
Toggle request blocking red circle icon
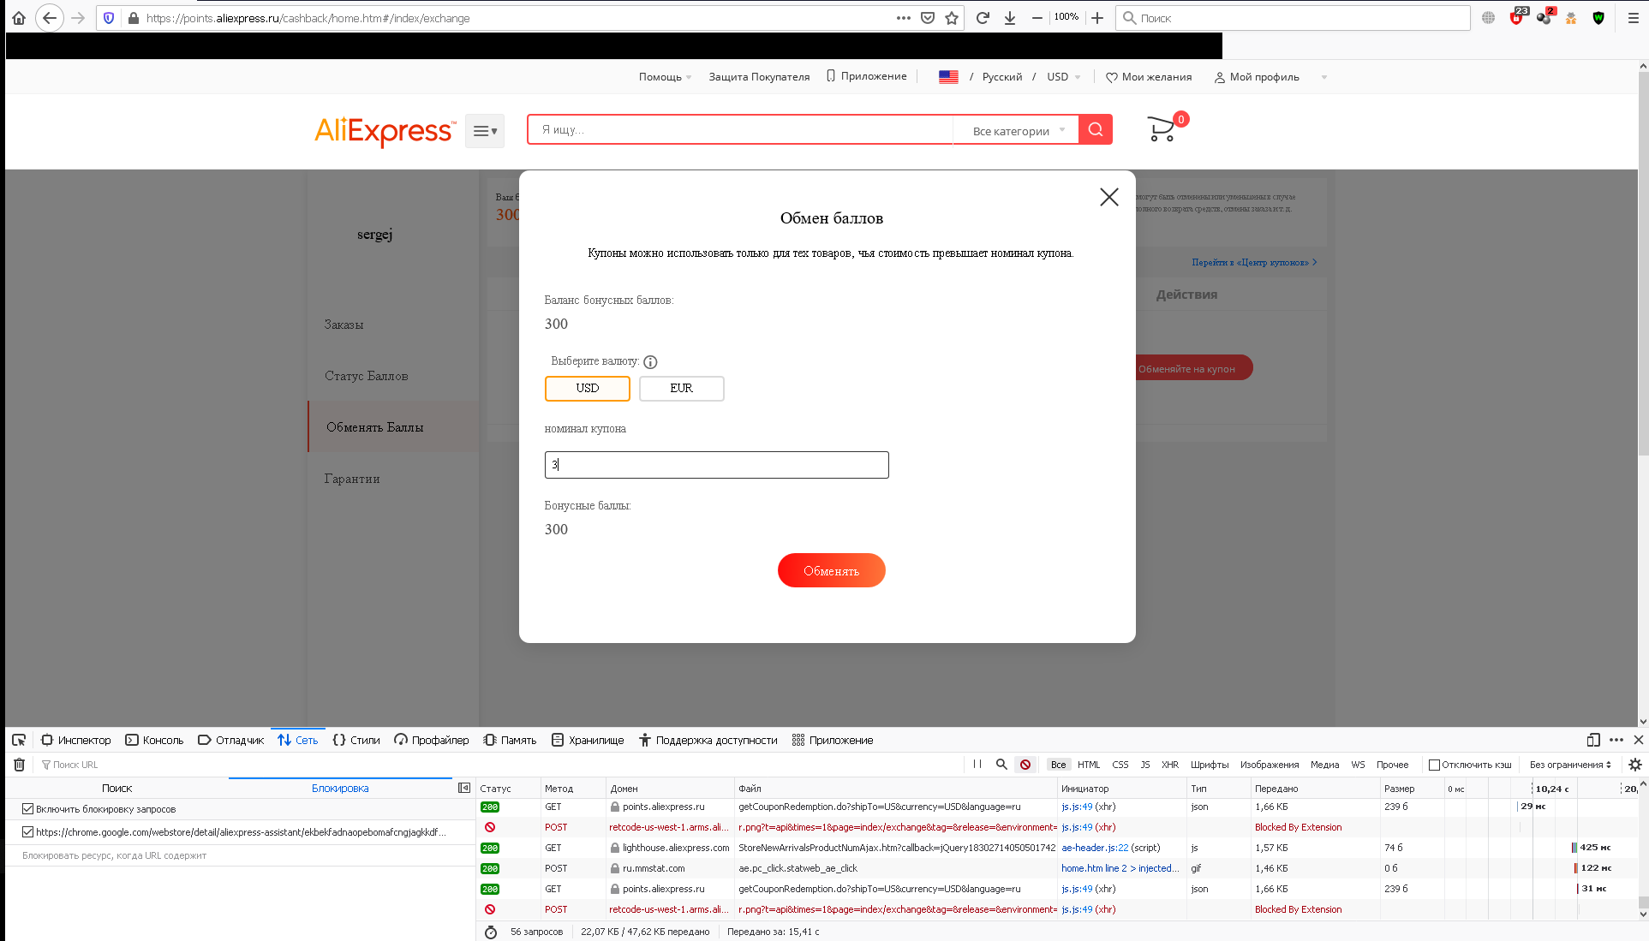[x=1025, y=765]
